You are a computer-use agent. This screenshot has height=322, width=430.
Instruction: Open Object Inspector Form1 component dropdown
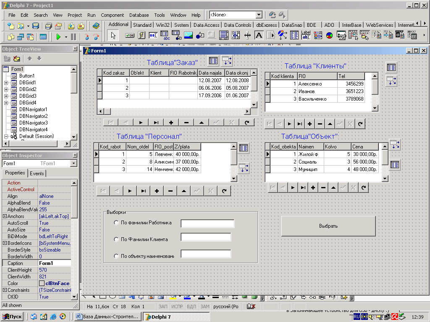pyautogui.click(x=73, y=164)
